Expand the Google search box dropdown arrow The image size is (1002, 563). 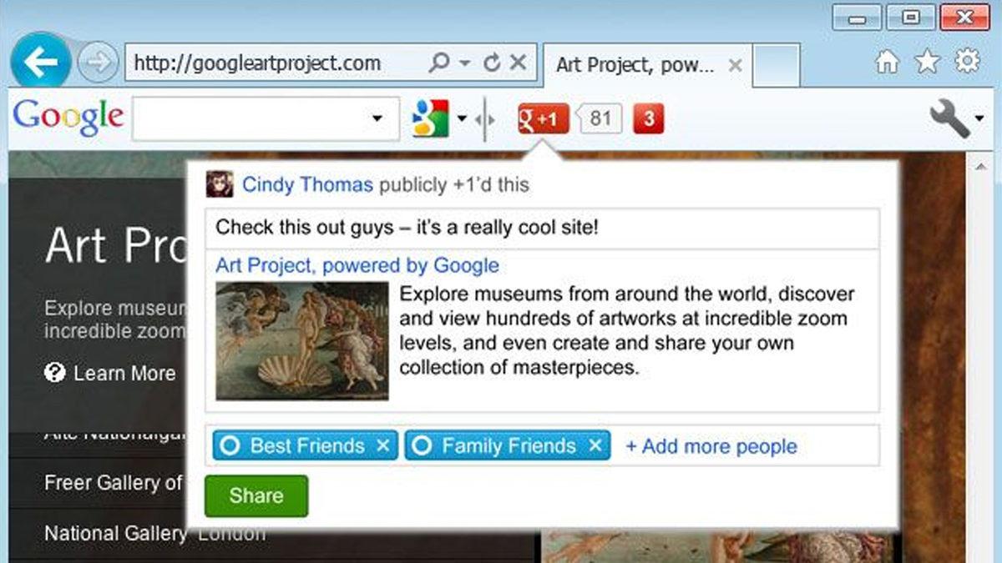(x=377, y=119)
